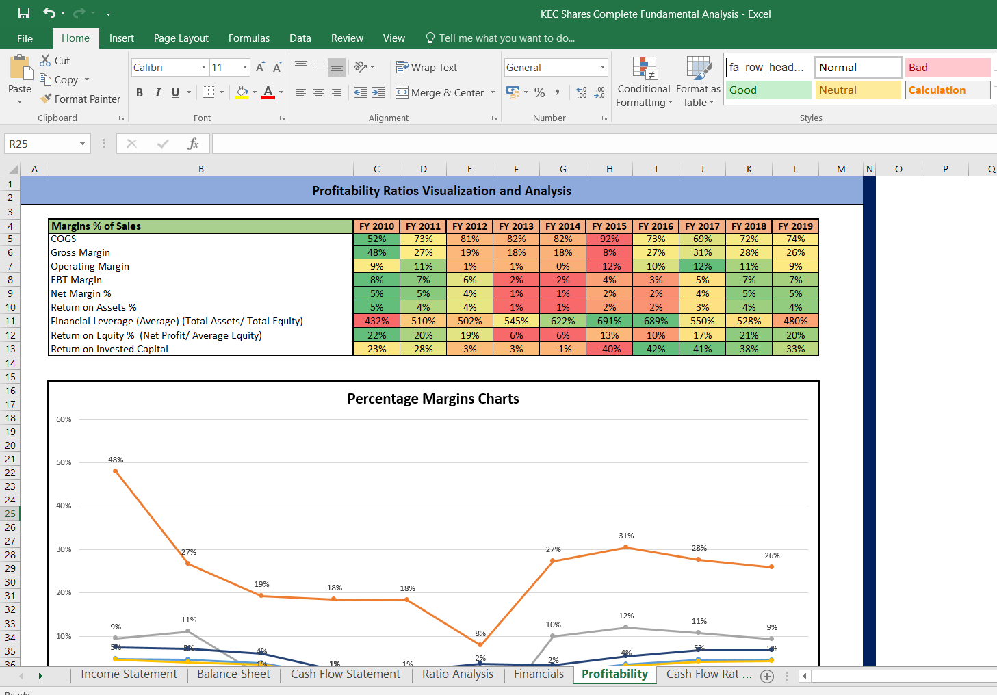
Task: Open Format as Table gallery
Action: coord(698,81)
